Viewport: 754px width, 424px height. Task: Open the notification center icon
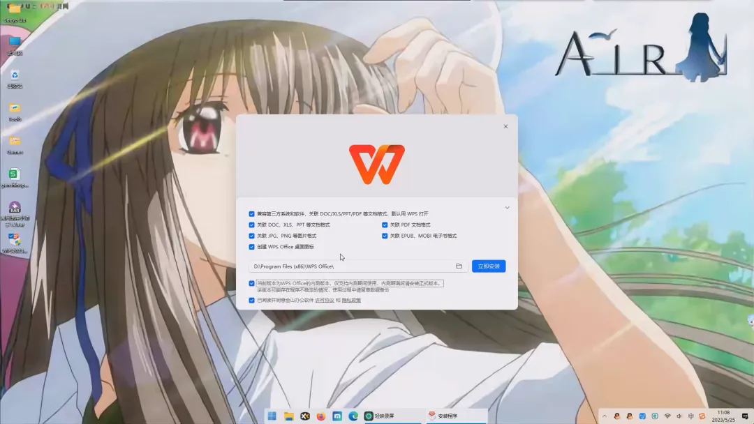pyautogui.click(x=745, y=416)
